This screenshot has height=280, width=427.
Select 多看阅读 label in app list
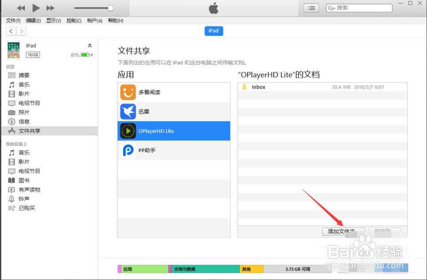(149, 93)
